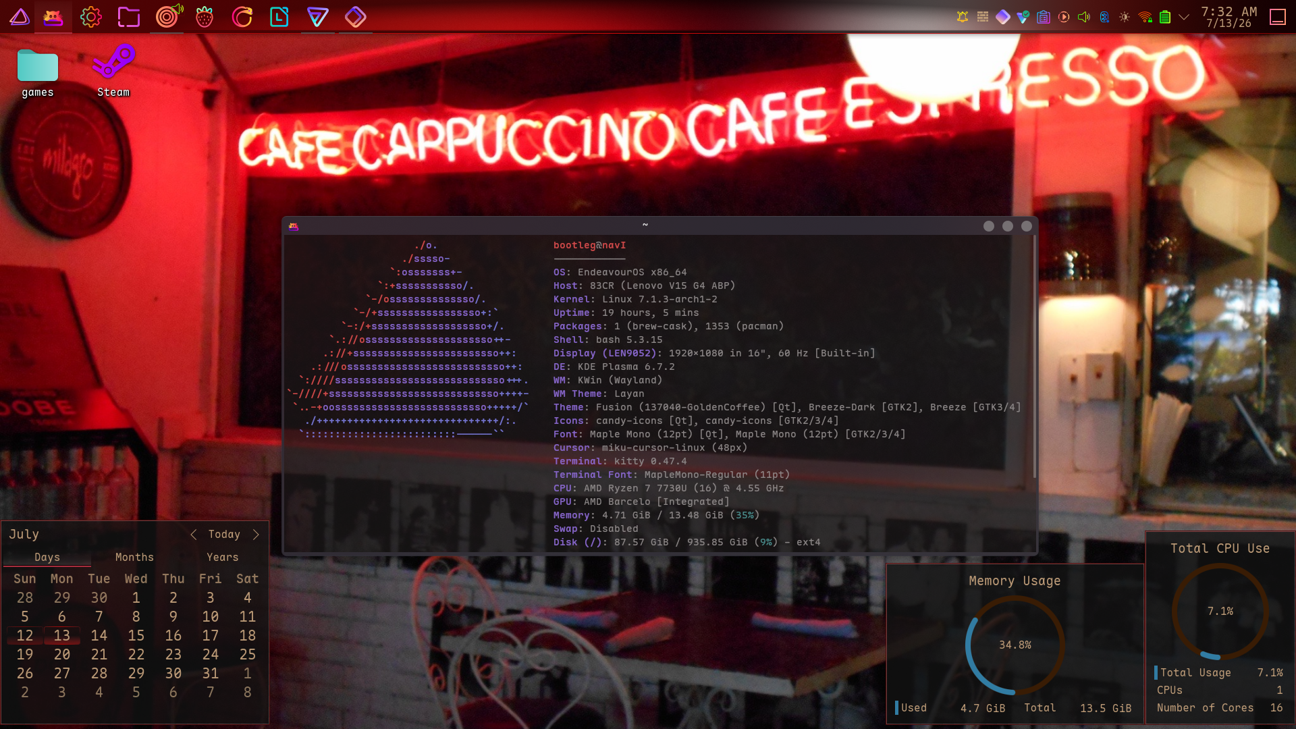Select day 20 in the calendar
Image resolution: width=1296 pixels, height=729 pixels.
click(62, 655)
